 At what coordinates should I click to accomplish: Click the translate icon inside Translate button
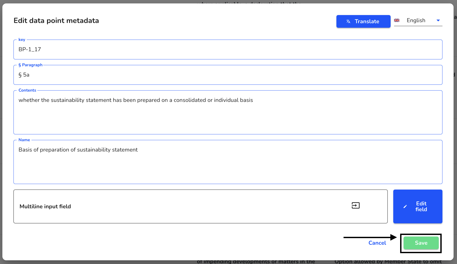(348, 21)
